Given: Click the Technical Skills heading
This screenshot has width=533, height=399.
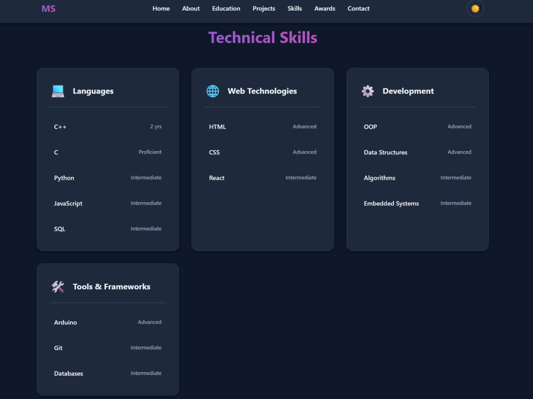Looking at the screenshot, I should click(x=263, y=38).
